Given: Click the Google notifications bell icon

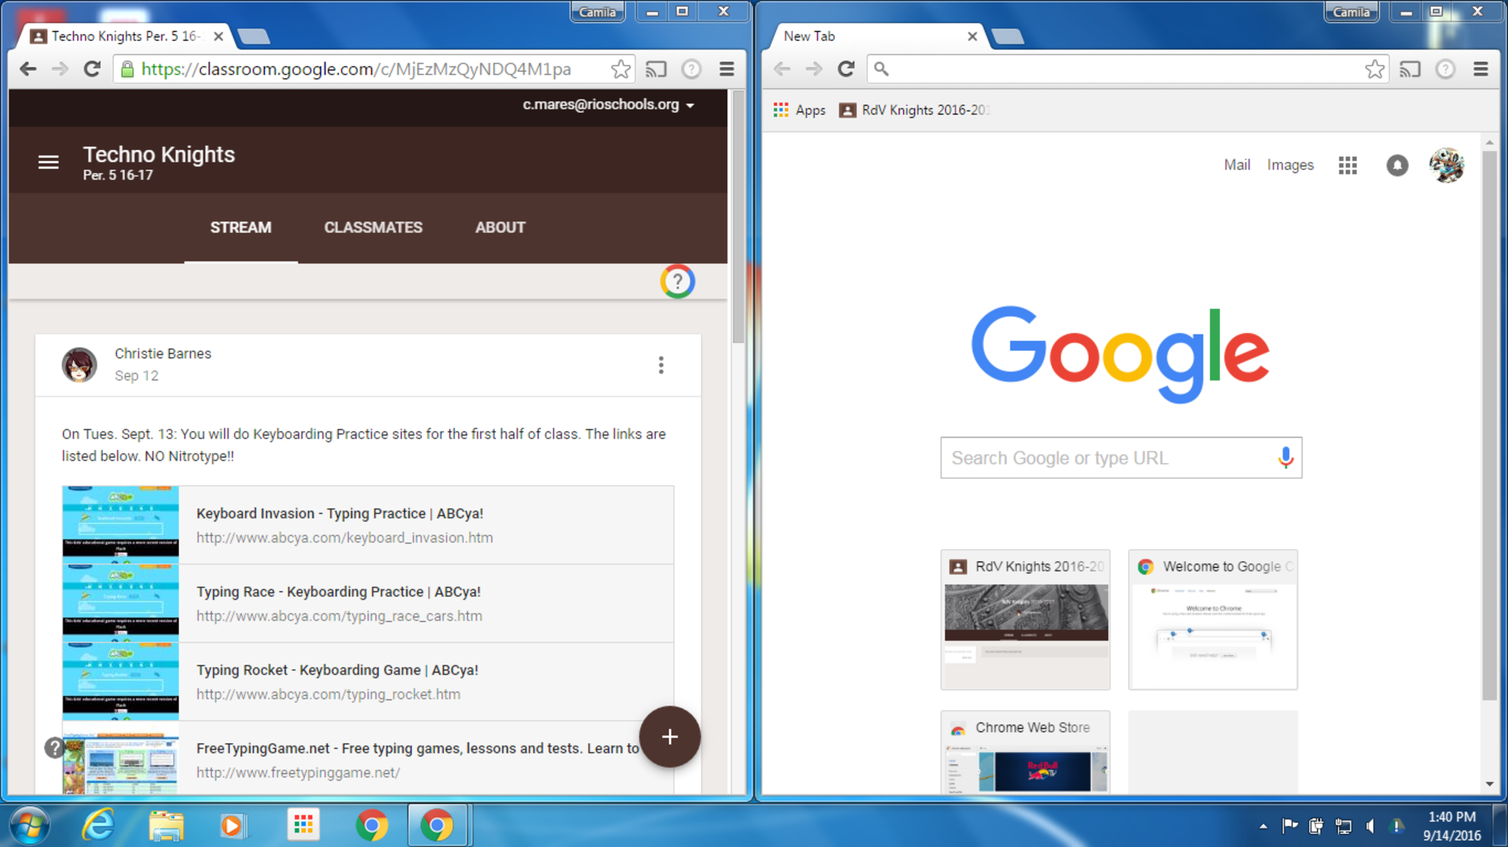Looking at the screenshot, I should point(1397,166).
